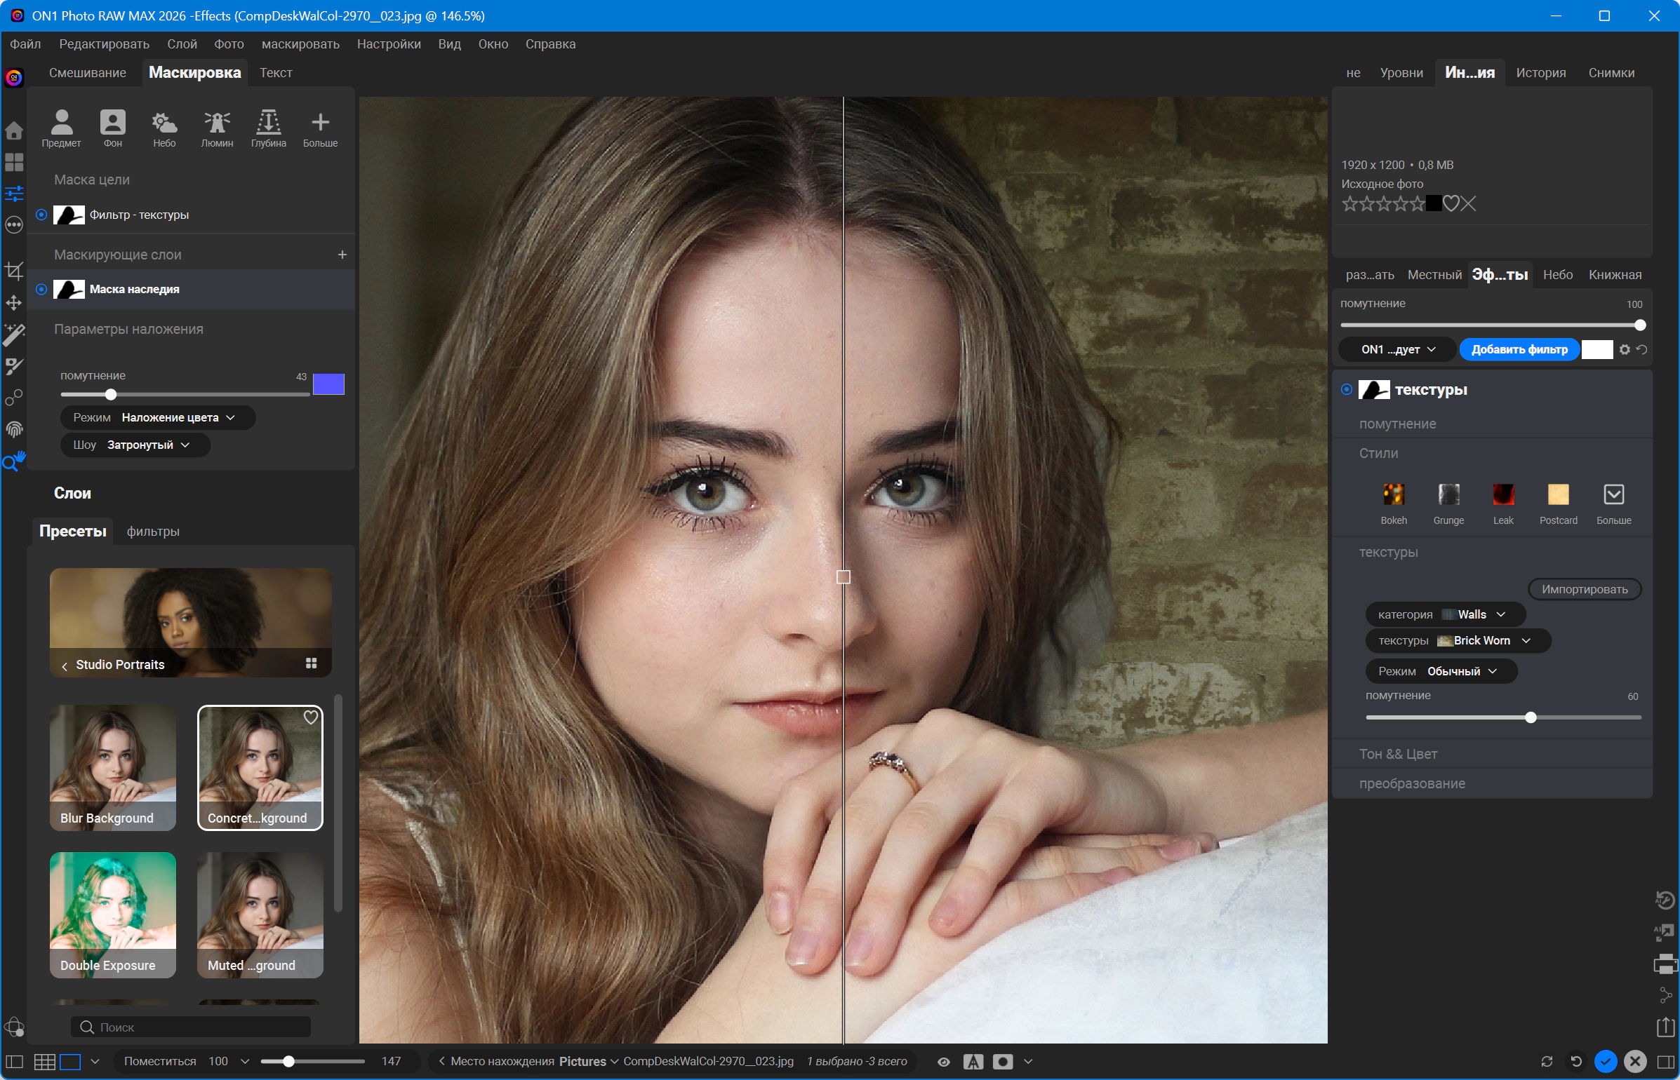
Task: Select the Глубина (Depth) mask icon
Action: click(269, 128)
